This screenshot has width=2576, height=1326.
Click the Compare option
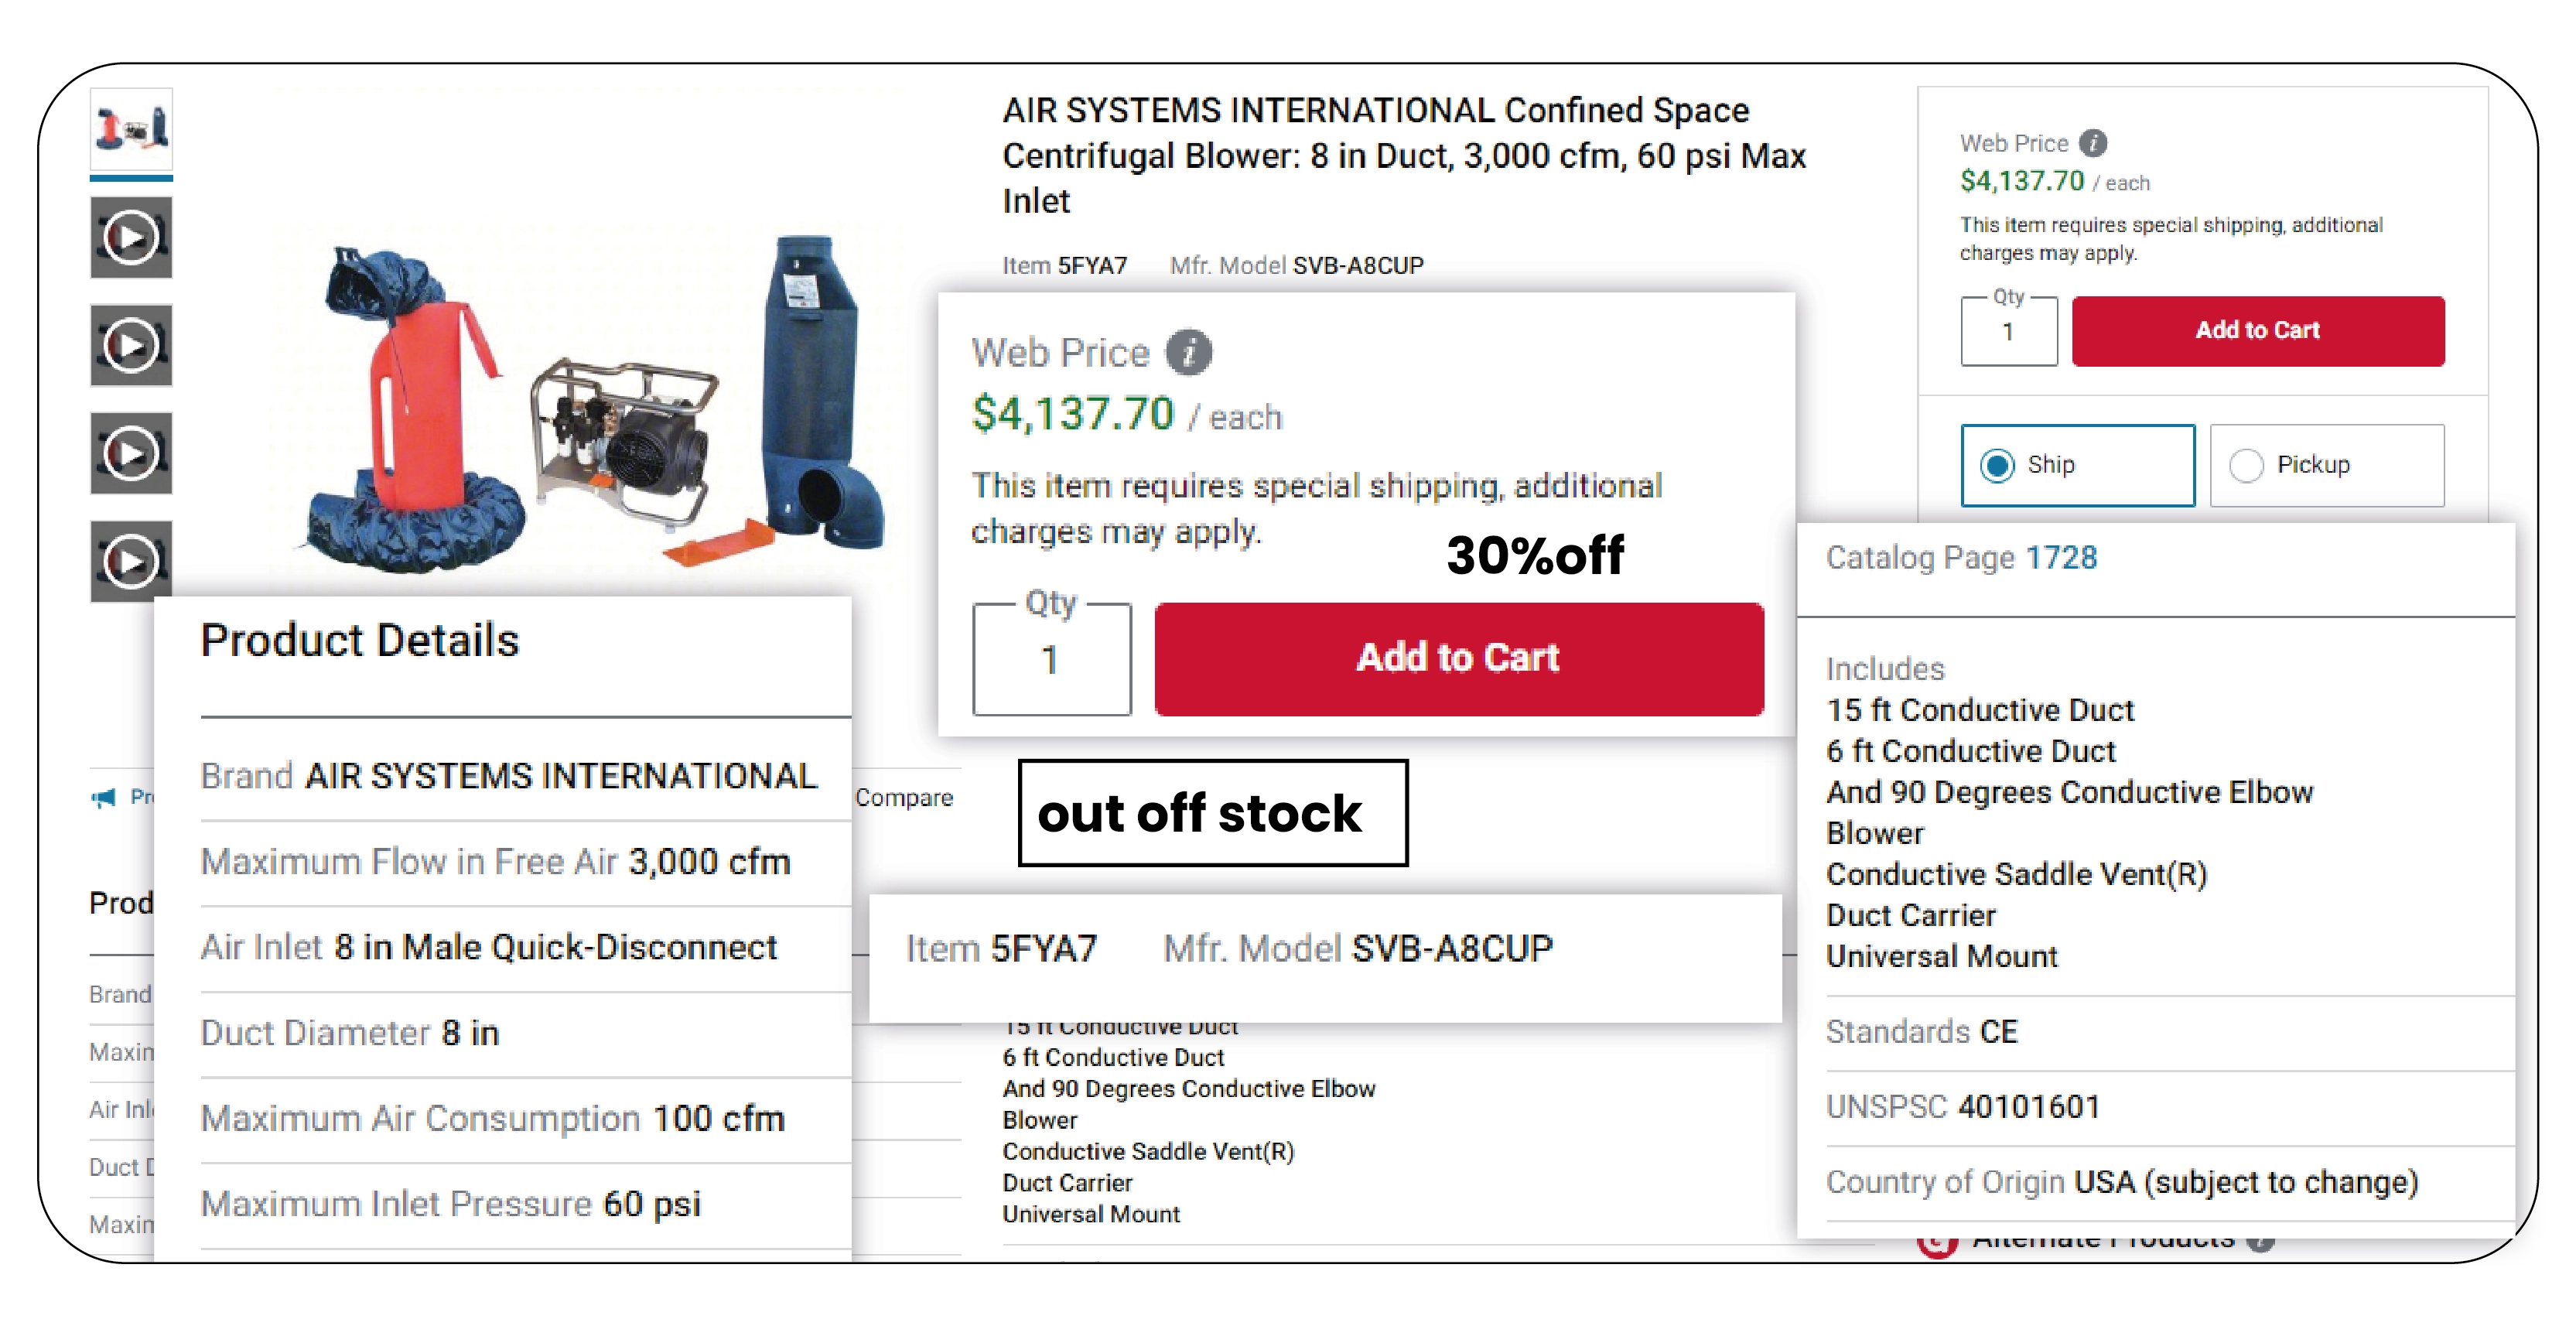[904, 798]
